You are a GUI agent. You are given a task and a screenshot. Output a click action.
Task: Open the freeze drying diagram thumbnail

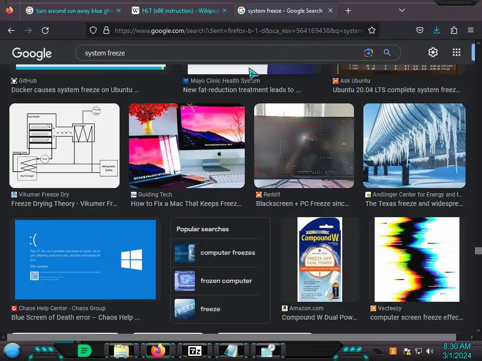pyautogui.click(x=64, y=146)
